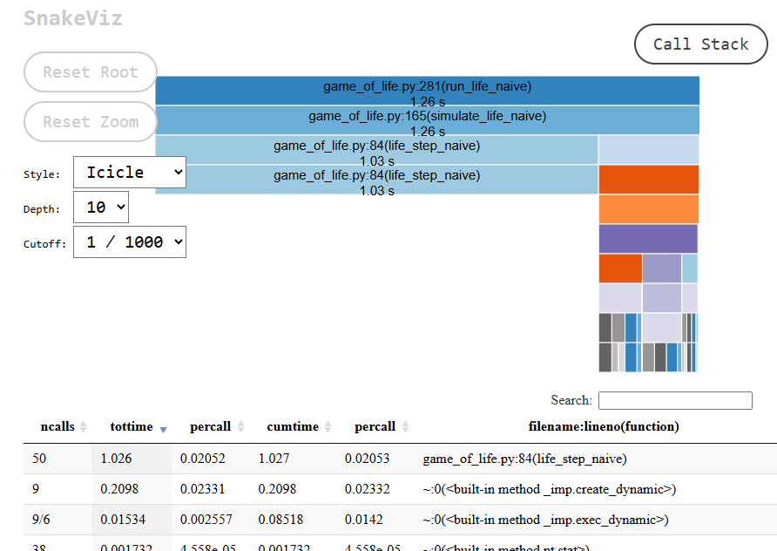Sort table by ncalls column

point(64,426)
